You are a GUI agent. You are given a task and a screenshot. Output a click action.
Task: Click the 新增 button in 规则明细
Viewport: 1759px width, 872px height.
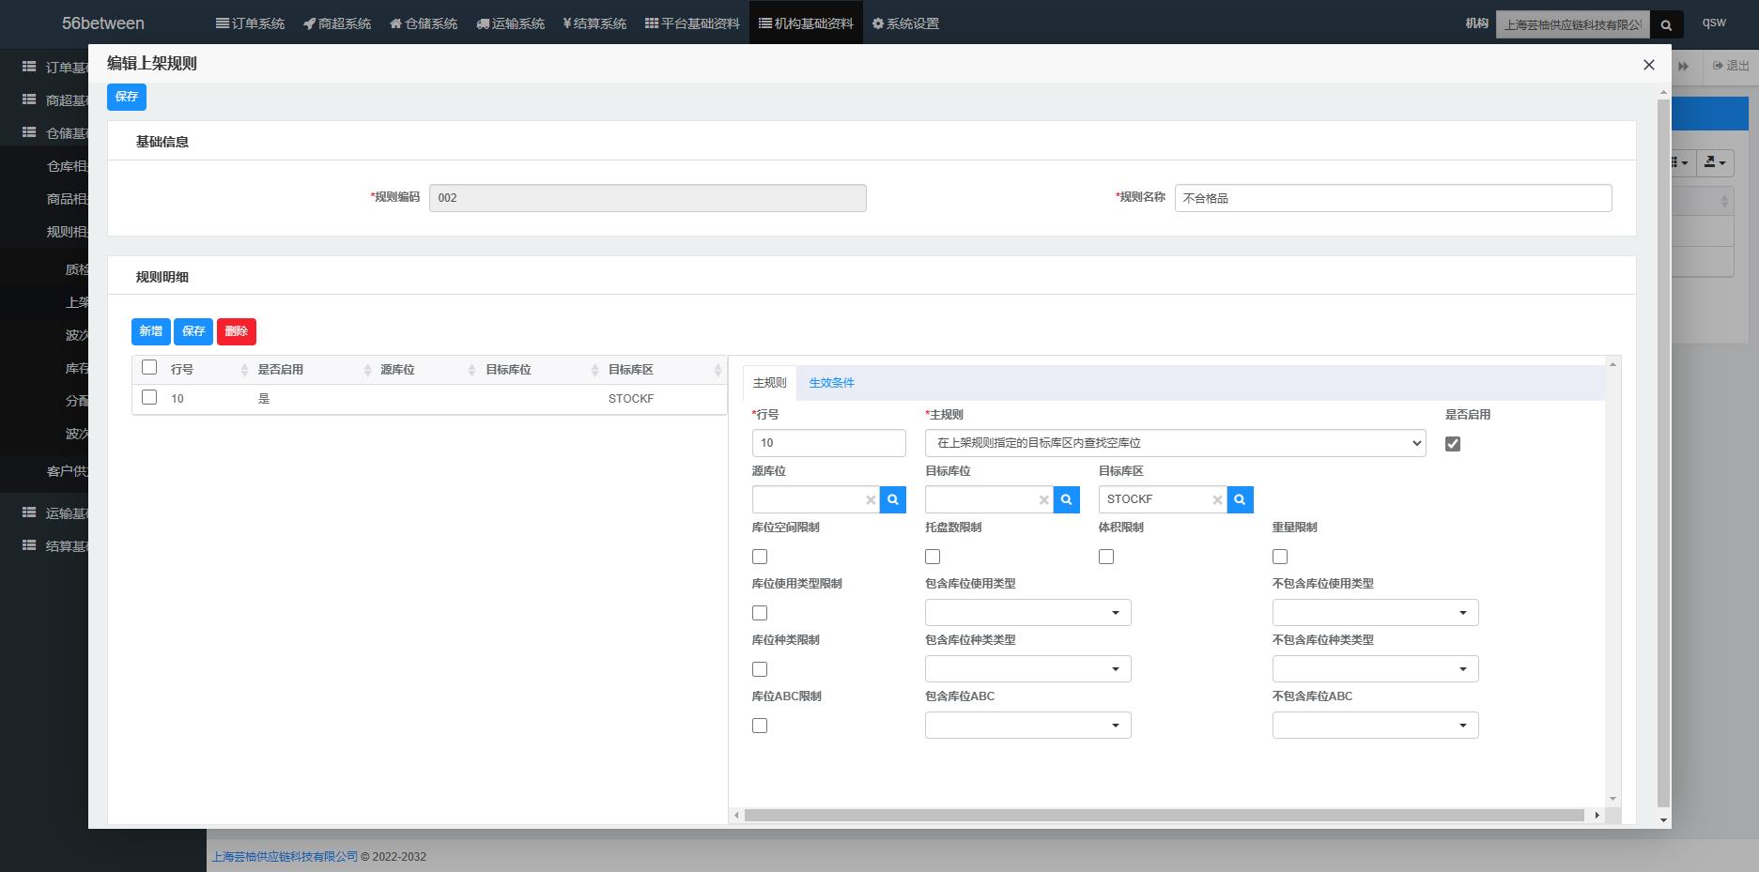[x=151, y=331]
